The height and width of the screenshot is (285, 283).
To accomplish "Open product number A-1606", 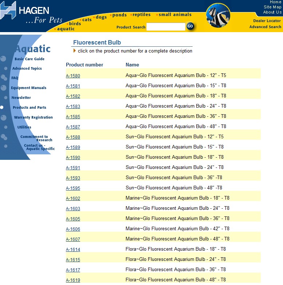I will pyautogui.click(x=73, y=229).
